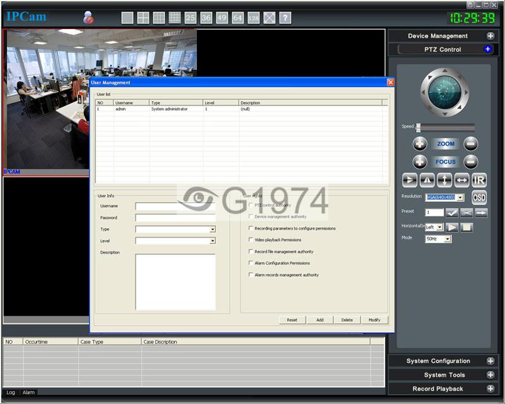
Task: Open the OSD settings button
Action: pos(479,198)
